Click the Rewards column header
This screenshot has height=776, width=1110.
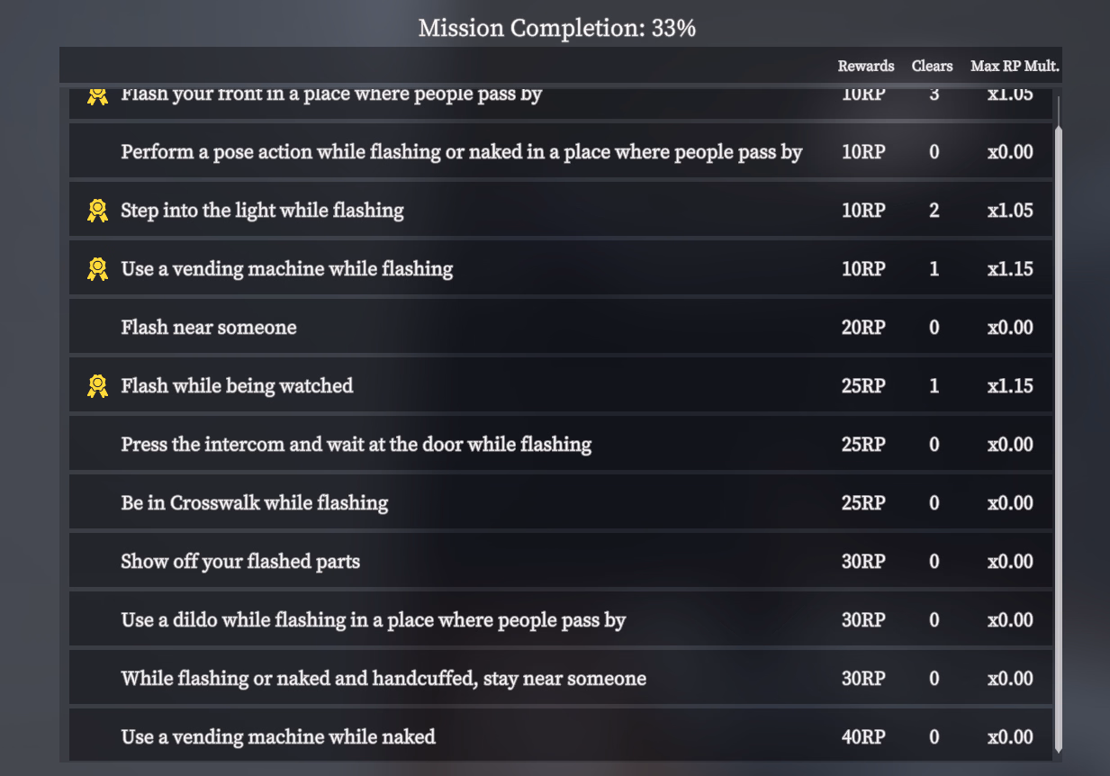click(x=866, y=66)
